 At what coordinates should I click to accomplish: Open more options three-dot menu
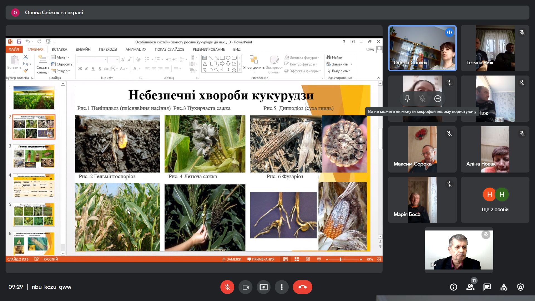[281, 287]
